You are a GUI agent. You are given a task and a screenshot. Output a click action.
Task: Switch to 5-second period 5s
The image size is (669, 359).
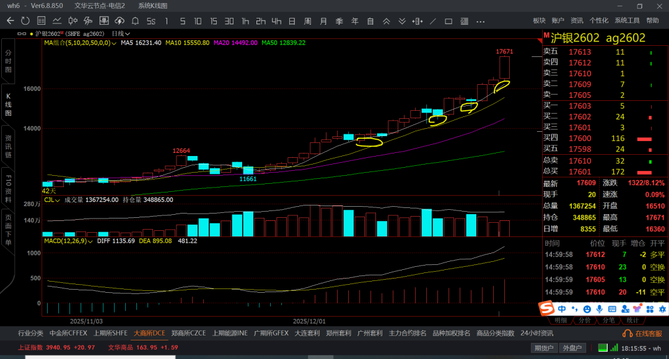[151, 21]
